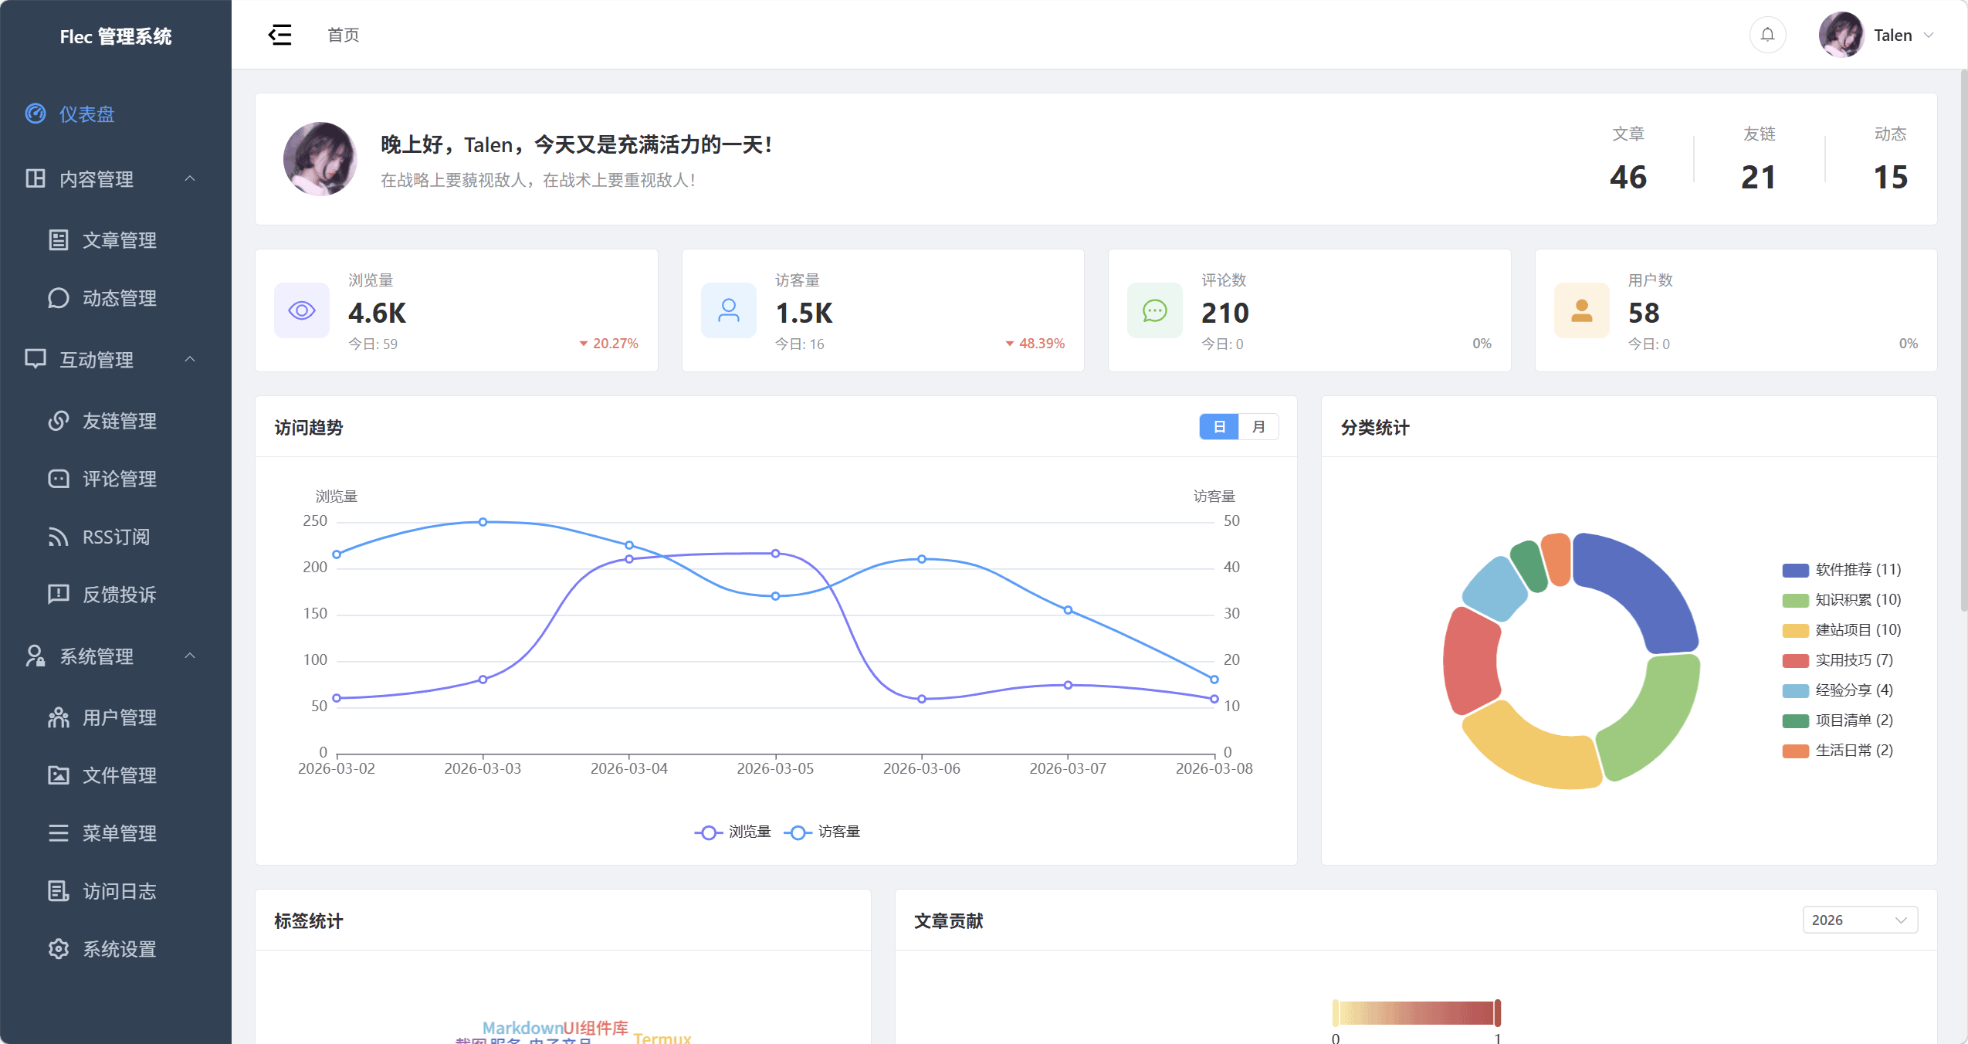Toggle 生活日常 (2) in pie legend
Screen dimensions: 1968x1044
[x=1838, y=751]
